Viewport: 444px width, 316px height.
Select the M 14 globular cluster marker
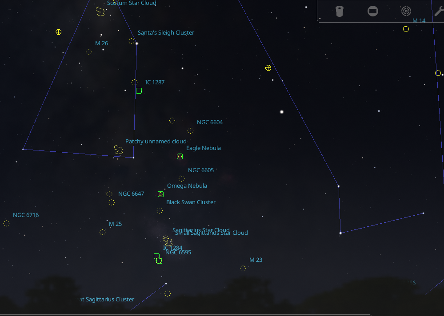pyautogui.click(x=406, y=29)
